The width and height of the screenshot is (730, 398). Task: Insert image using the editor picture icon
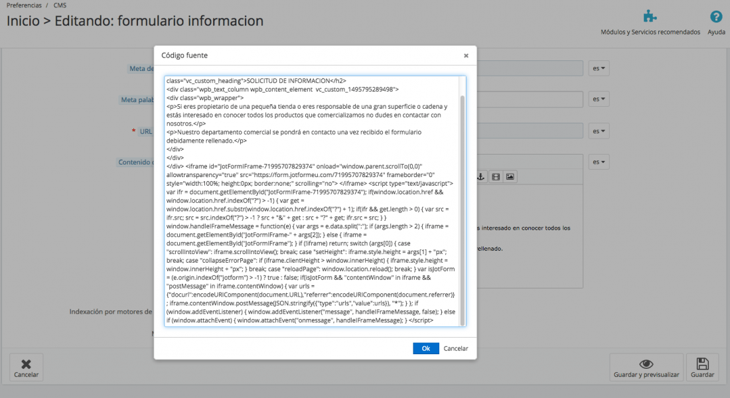510,177
